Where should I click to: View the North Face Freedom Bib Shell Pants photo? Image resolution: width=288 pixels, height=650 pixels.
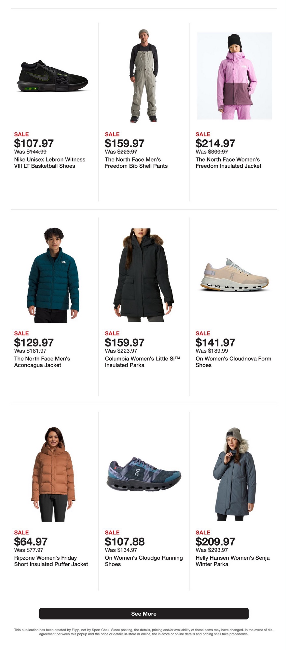tap(144, 76)
